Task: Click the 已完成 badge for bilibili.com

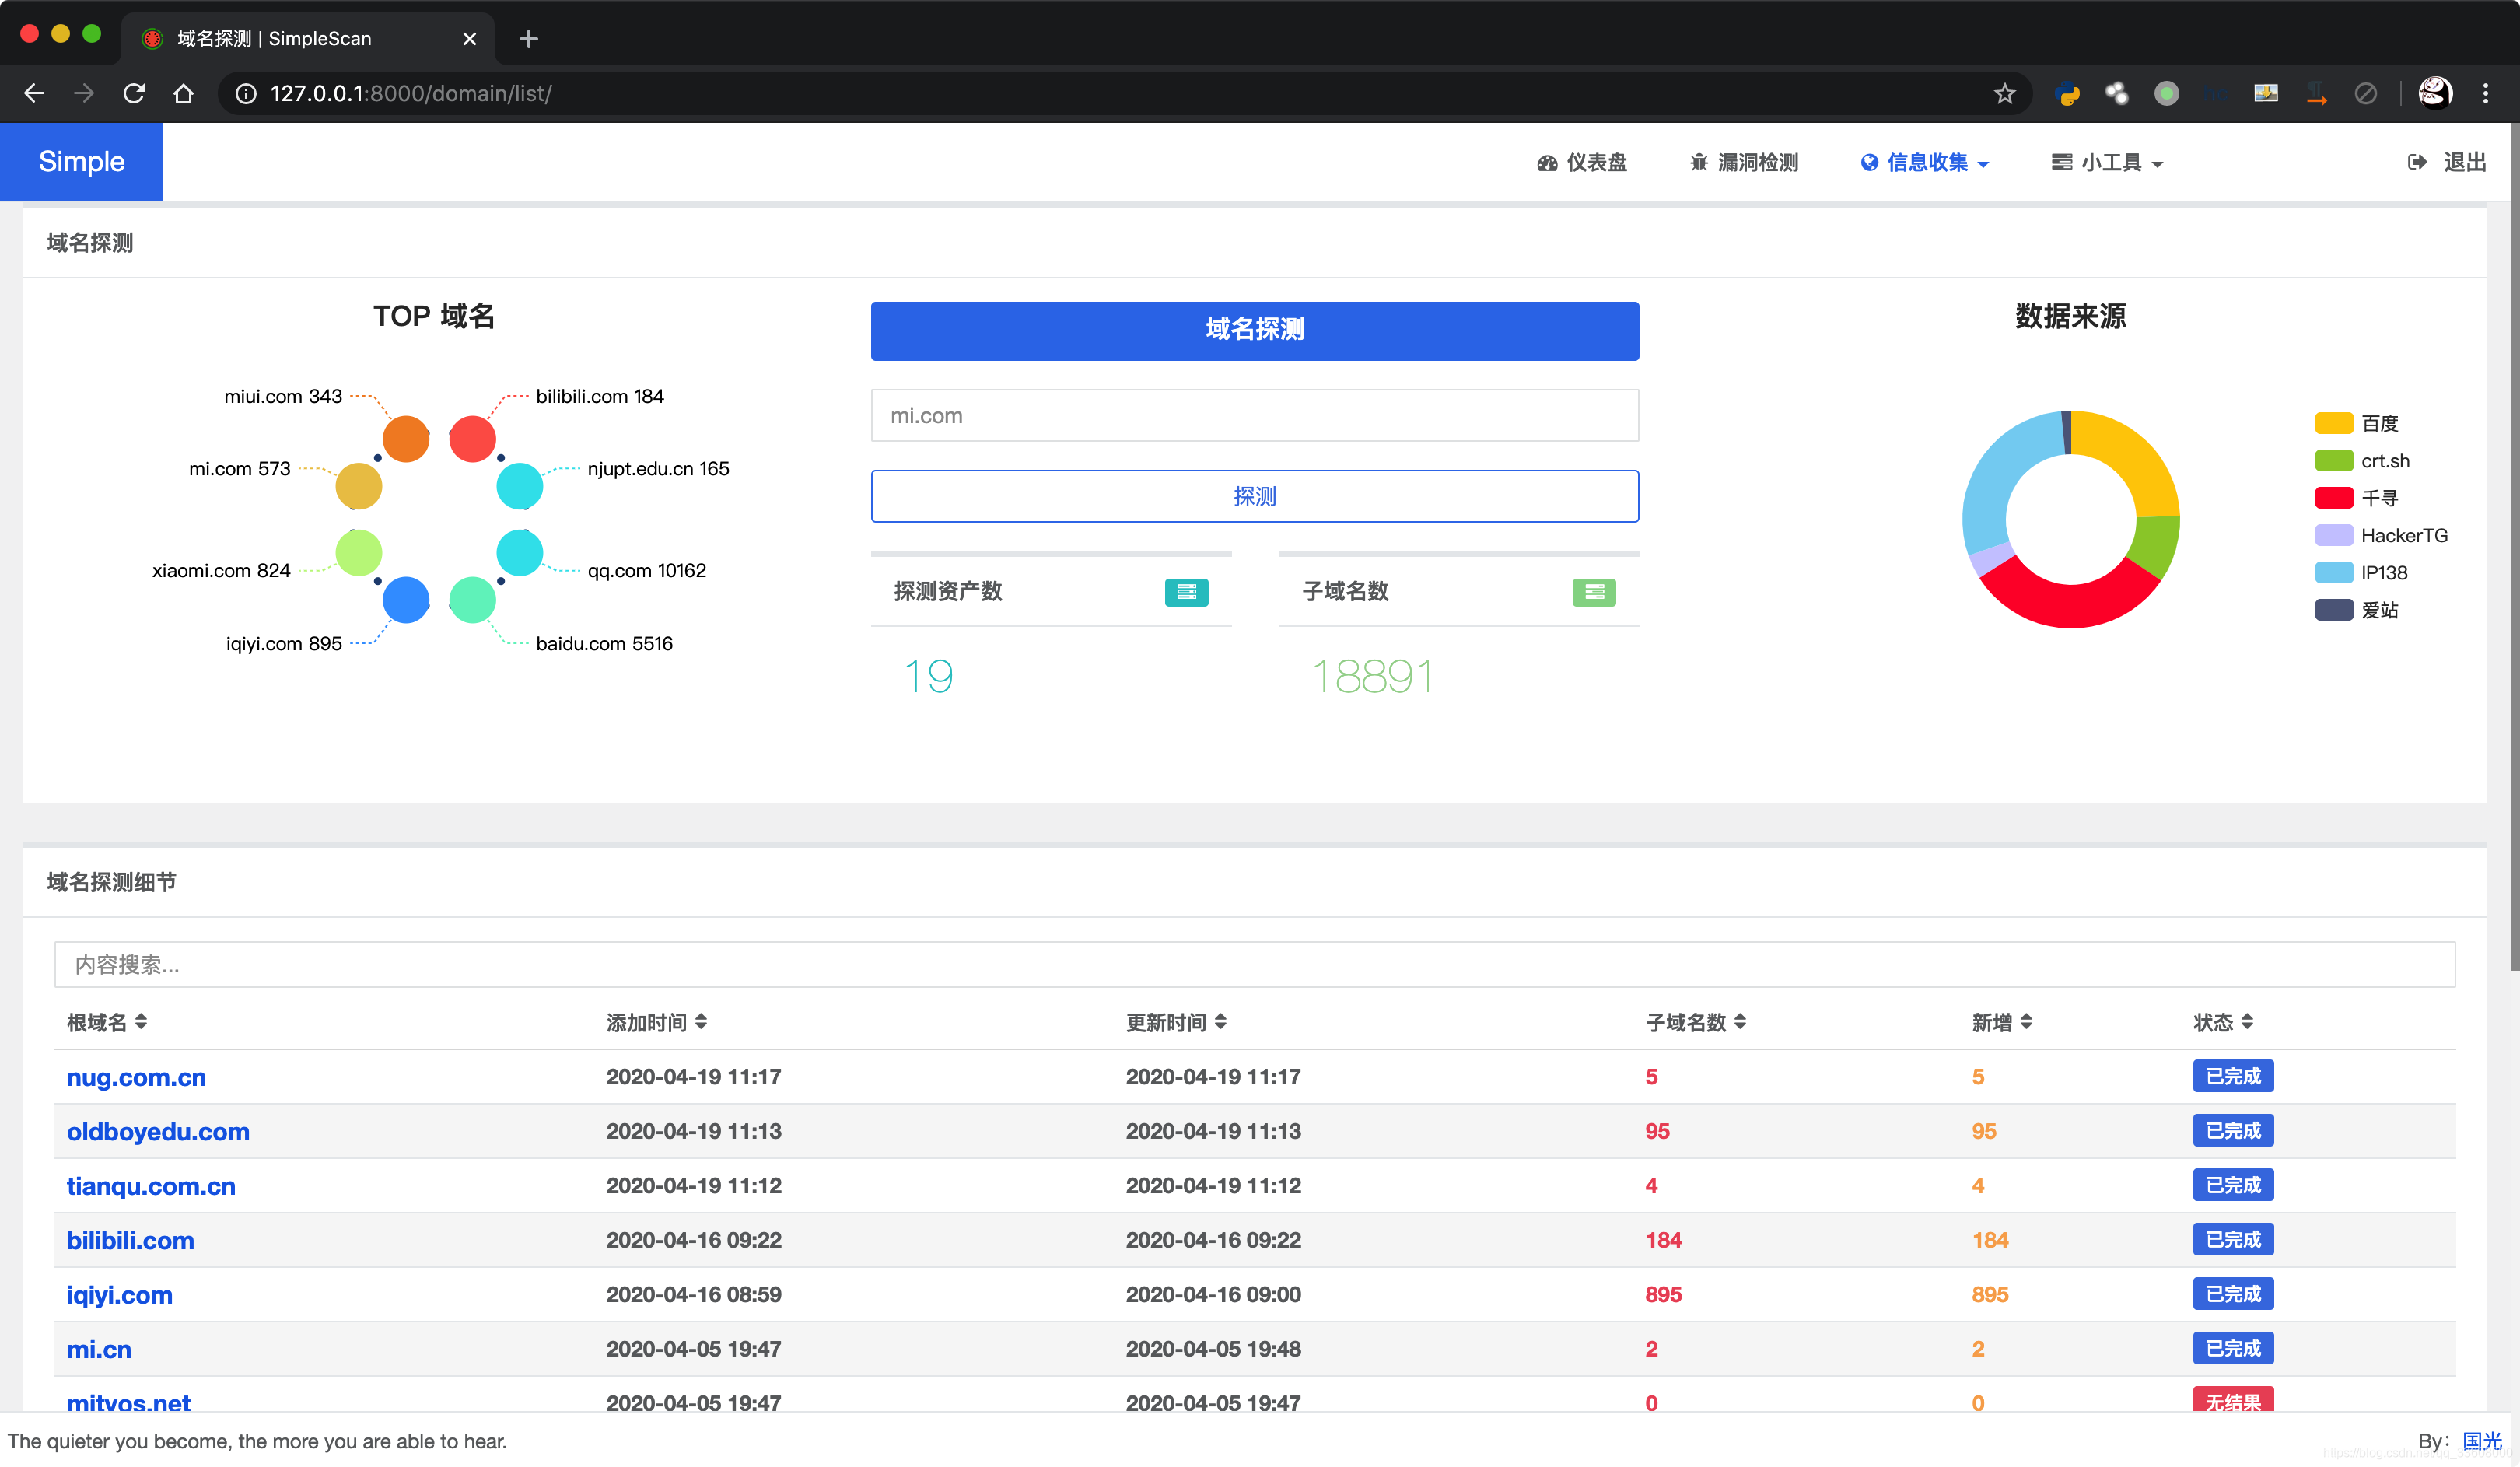Action: (x=2233, y=1239)
